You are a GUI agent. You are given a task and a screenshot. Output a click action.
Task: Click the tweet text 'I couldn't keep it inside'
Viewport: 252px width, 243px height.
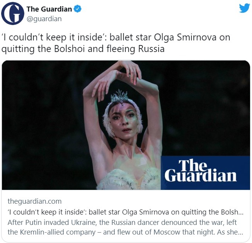54,37
